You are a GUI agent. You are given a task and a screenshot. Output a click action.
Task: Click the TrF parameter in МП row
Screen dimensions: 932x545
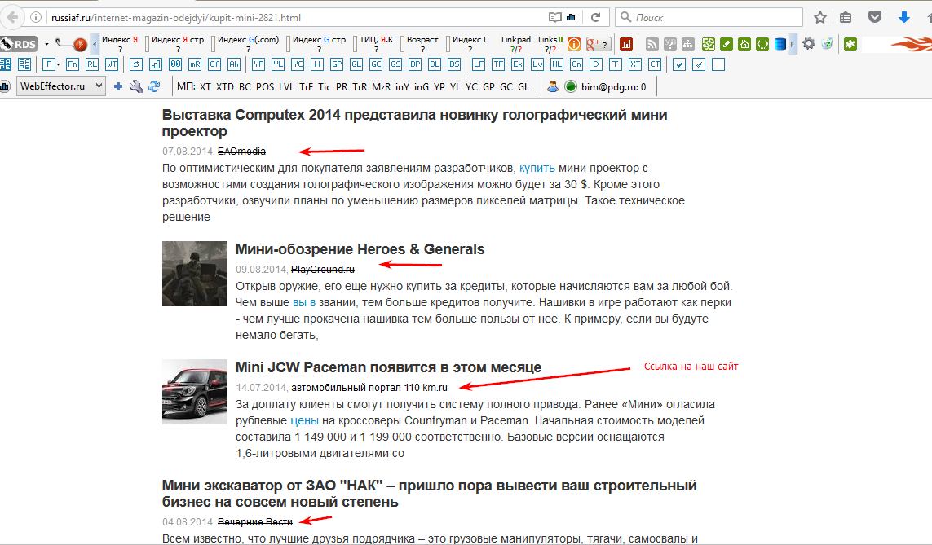(x=306, y=86)
